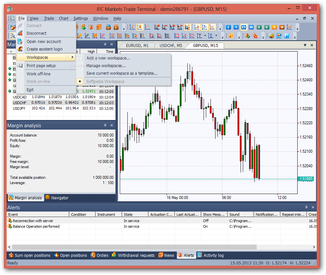326x275 pixels.
Task: Open the View menu
Action: (34, 18)
